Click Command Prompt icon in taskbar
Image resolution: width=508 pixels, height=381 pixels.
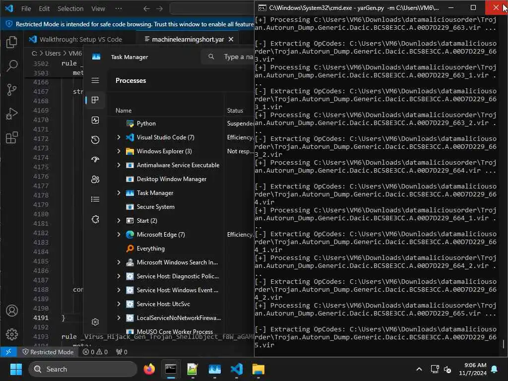pyautogui.click(x=171, y=369)
